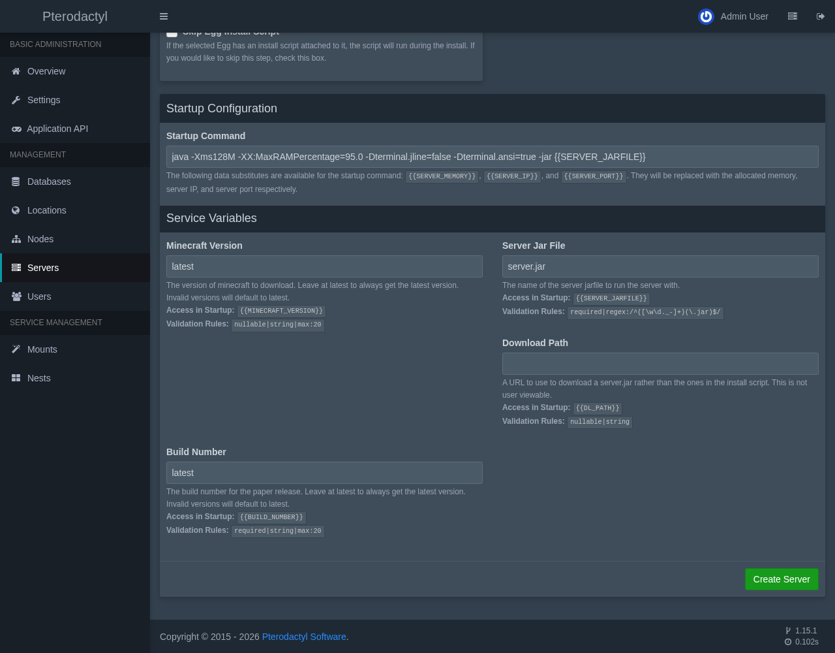The width and height of the screenshot is (835, 653).
Task: Navigate to Nodes
Action: click(x=75, y=239)
